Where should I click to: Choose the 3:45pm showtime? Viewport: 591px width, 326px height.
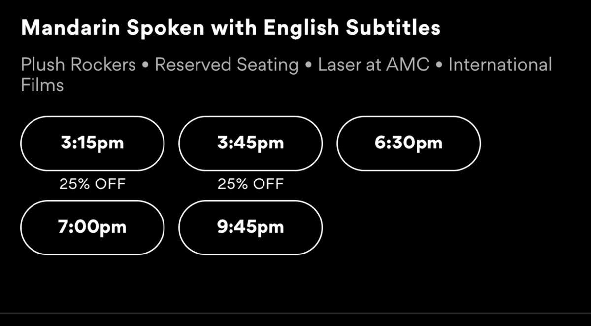point(250,144)
